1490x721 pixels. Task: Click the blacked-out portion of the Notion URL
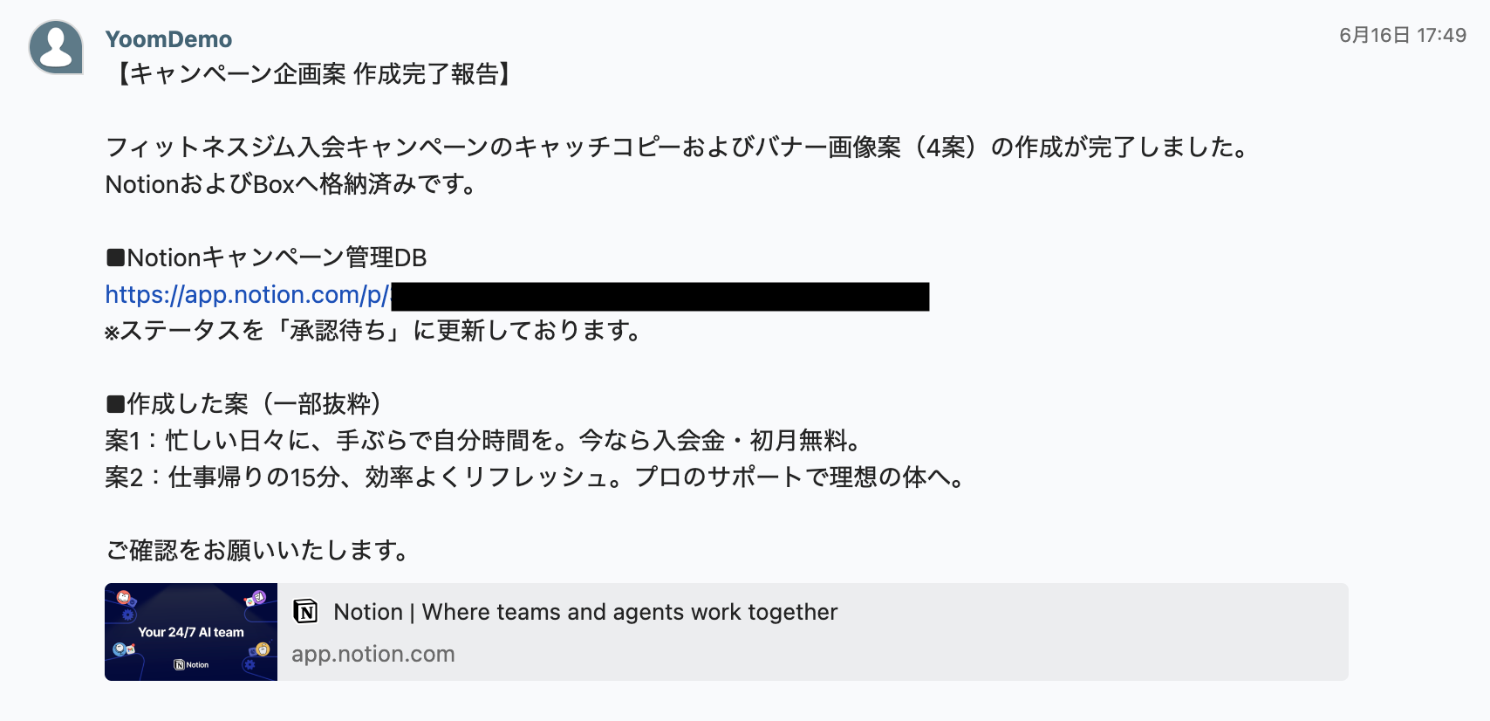pos(660,297)
